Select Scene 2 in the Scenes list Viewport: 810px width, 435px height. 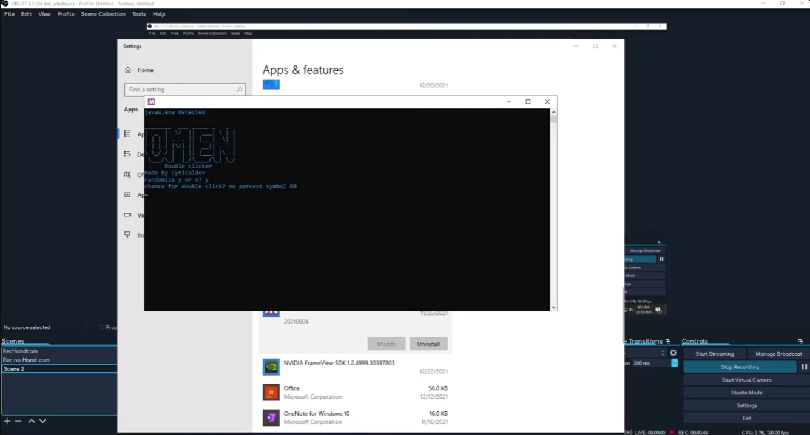[59, 368]
